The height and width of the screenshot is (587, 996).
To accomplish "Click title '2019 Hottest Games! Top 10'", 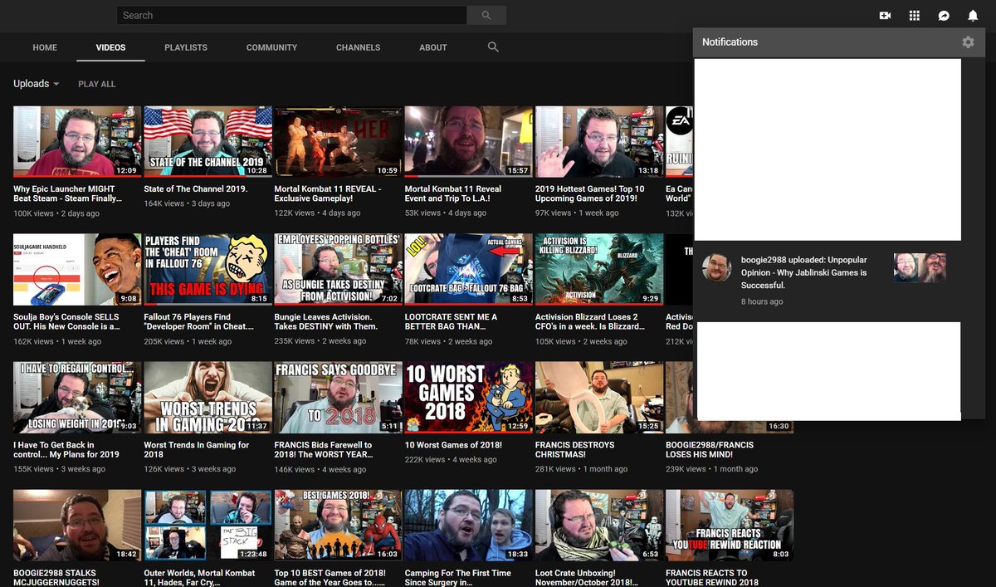I will 590,193.
